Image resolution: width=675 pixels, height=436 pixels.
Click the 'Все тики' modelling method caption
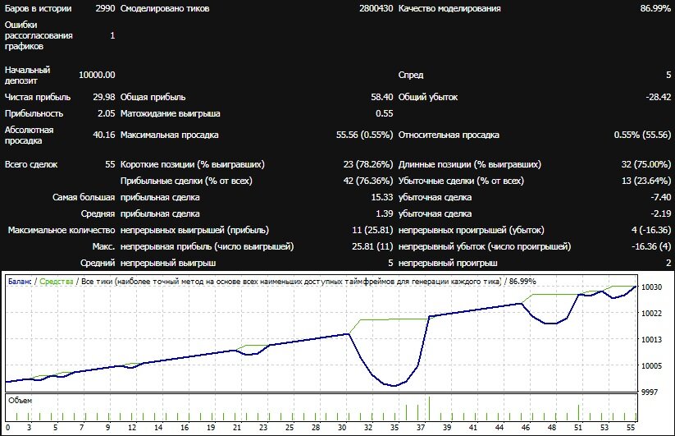(290, 282)
